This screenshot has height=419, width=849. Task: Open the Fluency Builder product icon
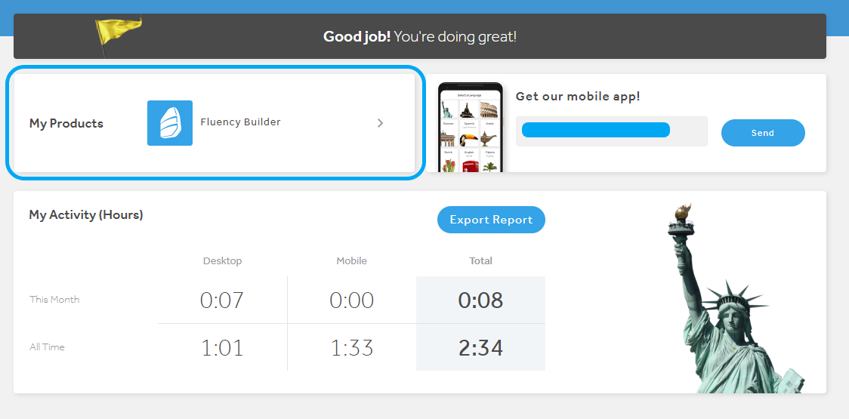170,123
